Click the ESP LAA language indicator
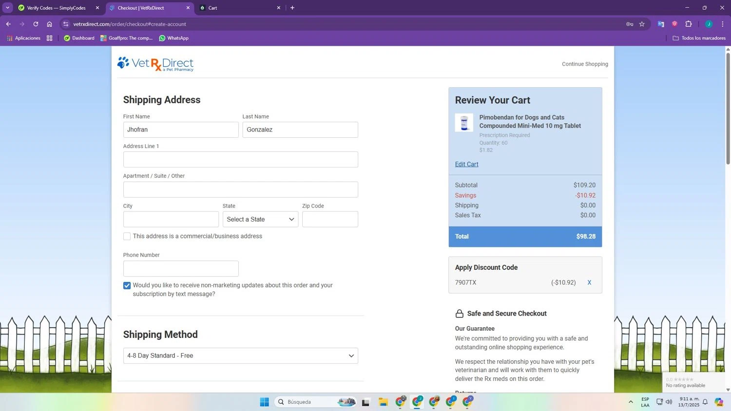This screenshot has width=731, height=411. pos(645,402)
